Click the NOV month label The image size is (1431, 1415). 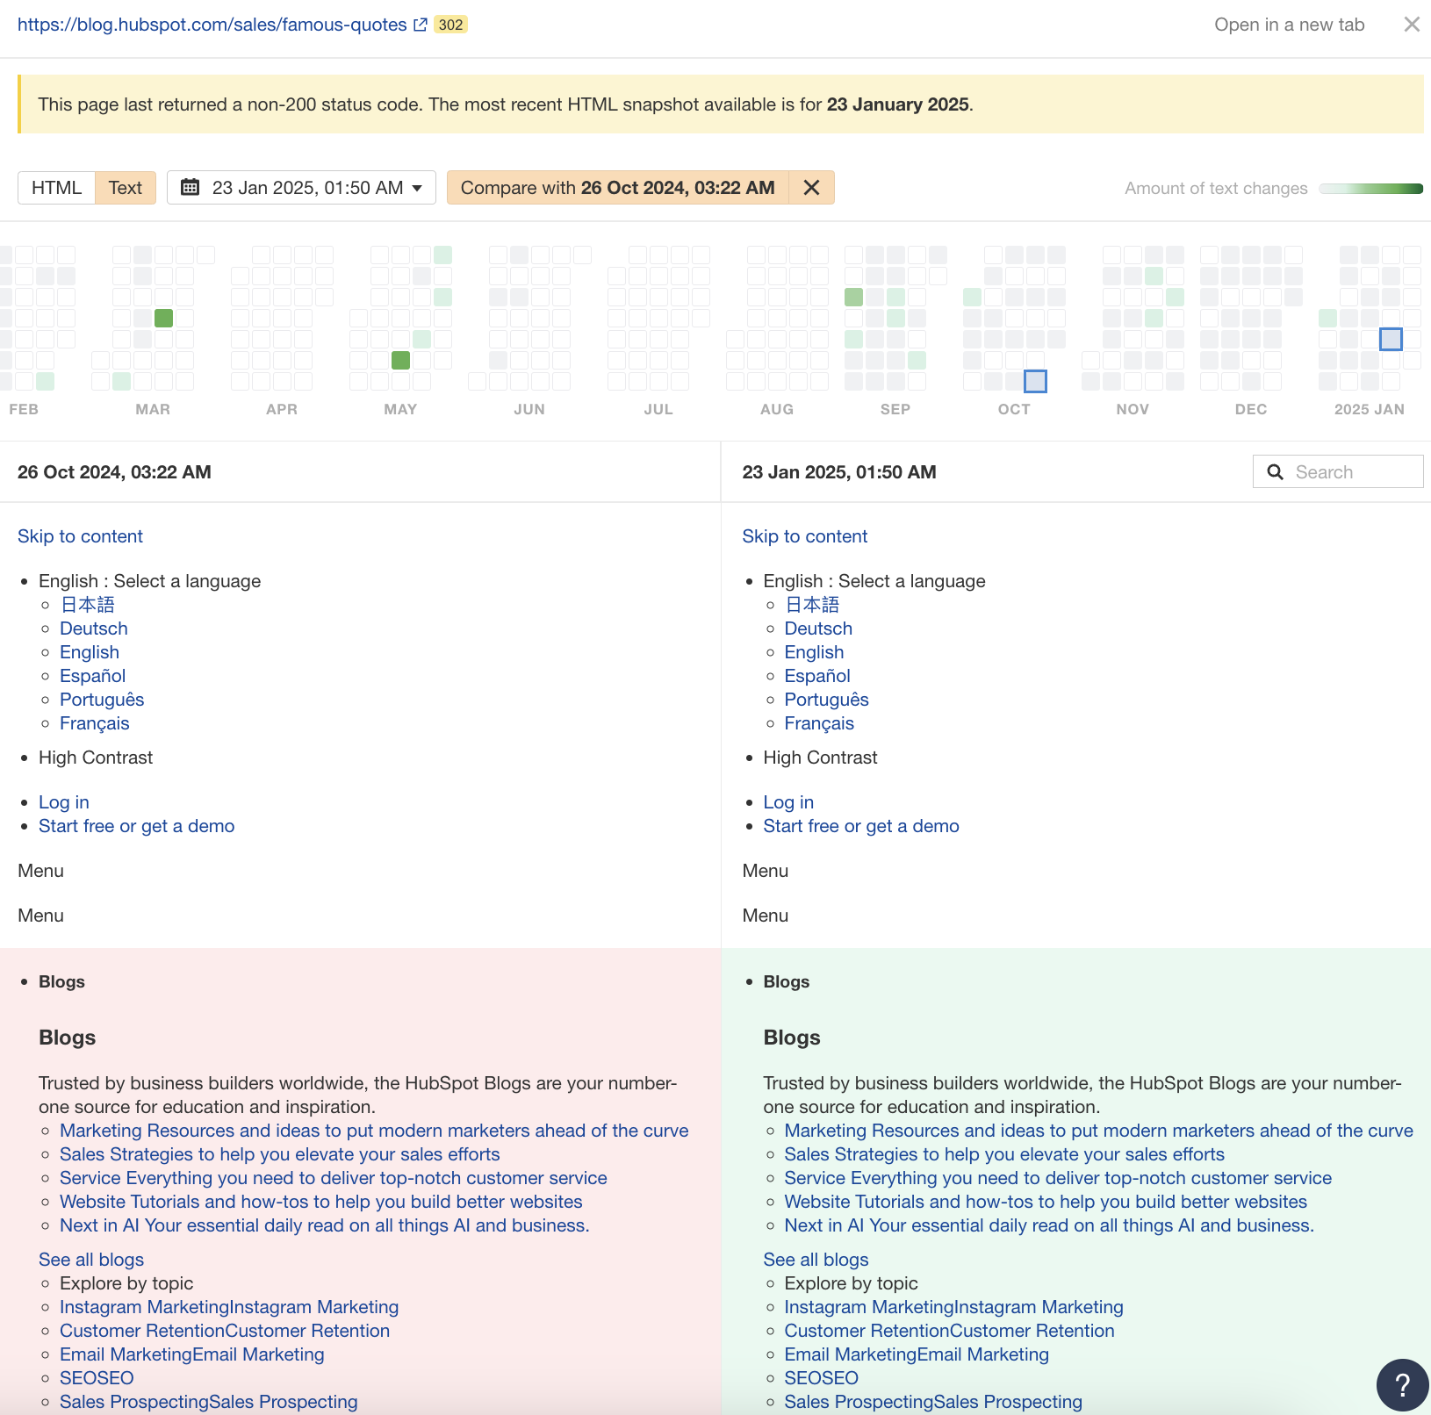point(1133,409)
